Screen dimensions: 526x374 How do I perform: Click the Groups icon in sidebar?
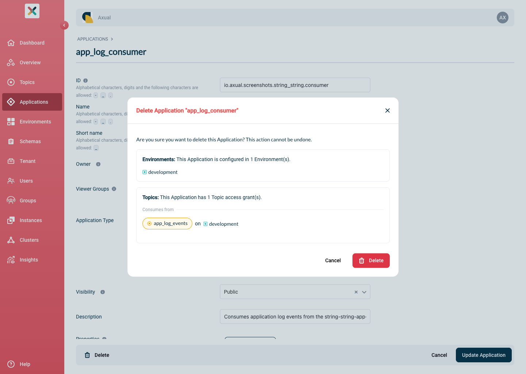[11, 201]
